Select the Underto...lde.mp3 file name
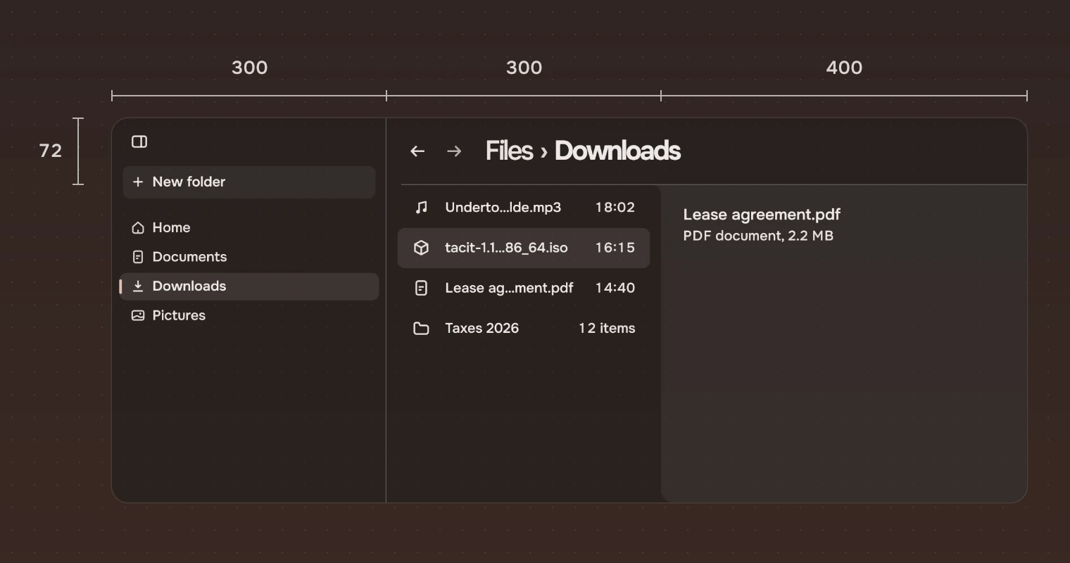1070x563 pixels. (x=503, y=208)
